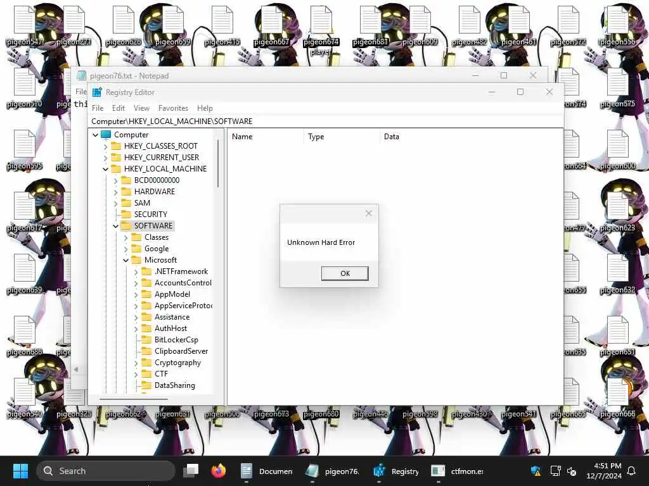The width and height of the screenshot is (649, 486).
Task: Open the Windows Start menu
Action: 20,471
